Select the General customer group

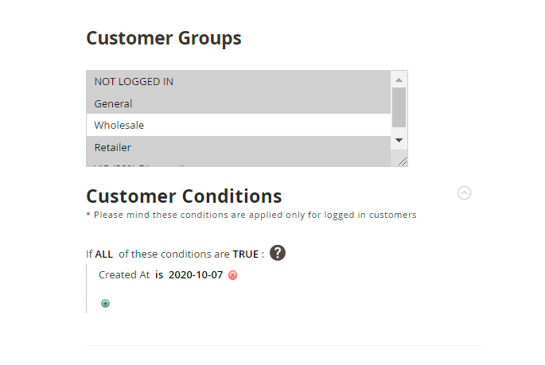[x=113, y=103]
